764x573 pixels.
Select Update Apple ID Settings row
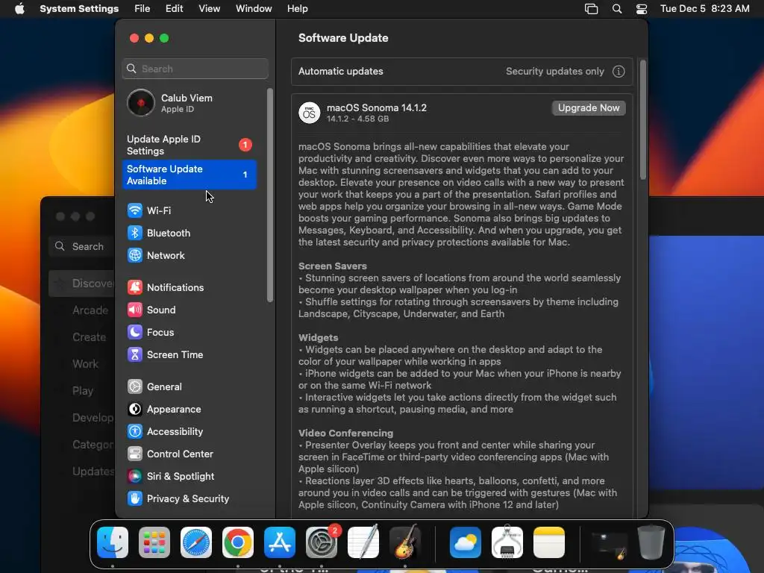click(x=189, y=145)
